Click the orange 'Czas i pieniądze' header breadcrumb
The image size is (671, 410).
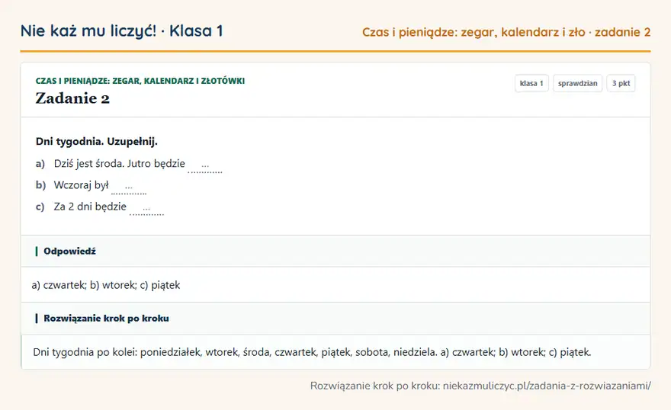click(506, 32)
